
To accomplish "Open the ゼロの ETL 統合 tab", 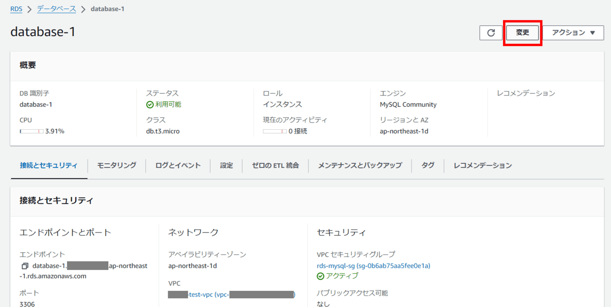I will 275,166.
